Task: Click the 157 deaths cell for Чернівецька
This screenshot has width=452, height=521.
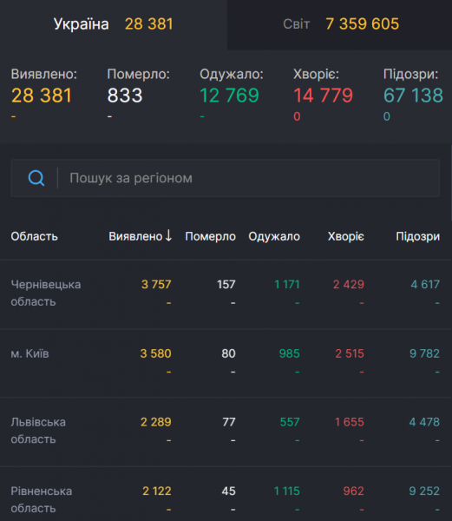Action: pyautogui.click(x=226, y=285)
